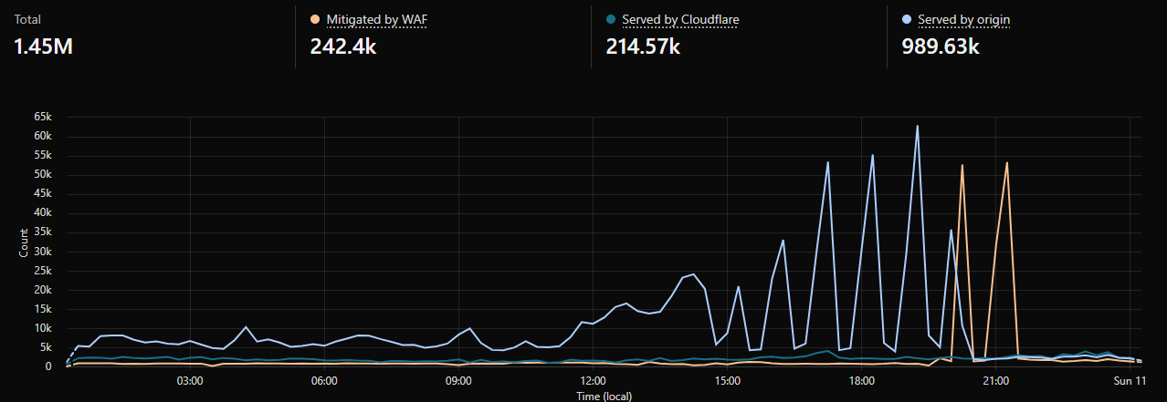Click the last orange WAF spike peak
This screenshot has height=402, width=1167.
(x=1006, y=163)
